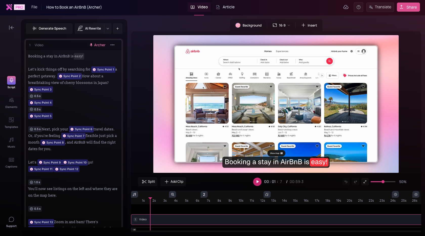The width and height of the screenshot is (425, 236).
Task: Click 0.5 s pause before 'Next, pick your'
Action: click(x=35, y=129)
